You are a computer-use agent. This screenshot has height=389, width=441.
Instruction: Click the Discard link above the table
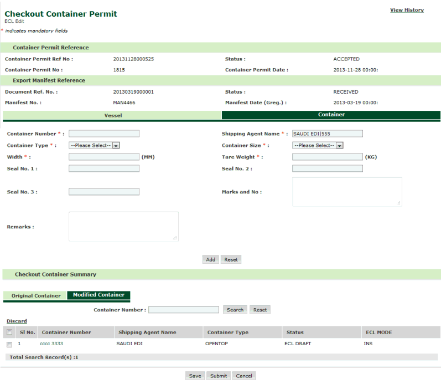tap(17, 321)
